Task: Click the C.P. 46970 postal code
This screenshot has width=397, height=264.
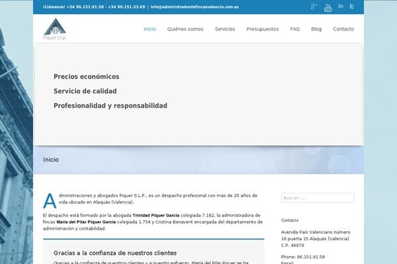Action: 292,246
